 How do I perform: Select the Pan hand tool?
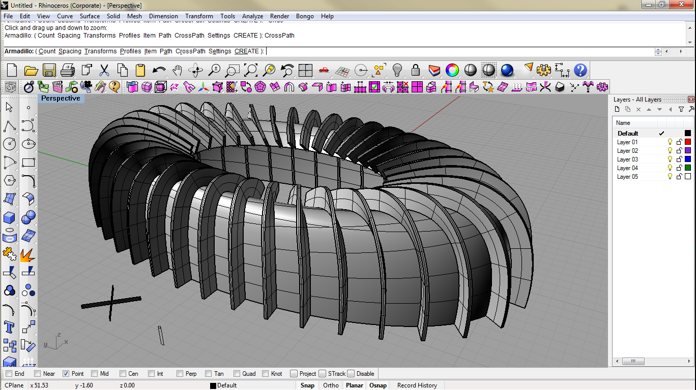[177, 70]
